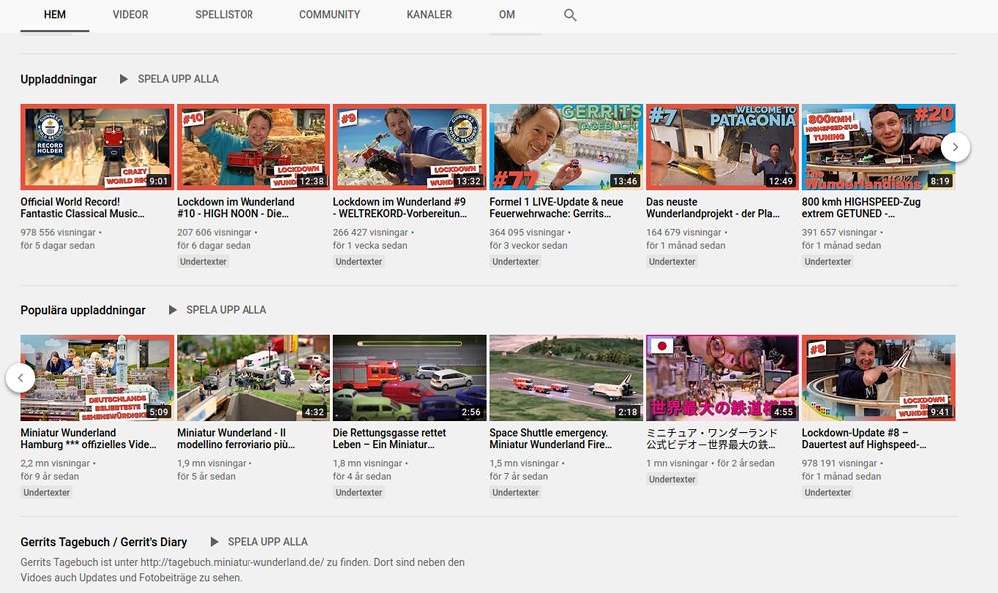This screenshot has height=593, width=998.
Task: Open Official World Record video thumbnail
Action: tap(96, 147)
